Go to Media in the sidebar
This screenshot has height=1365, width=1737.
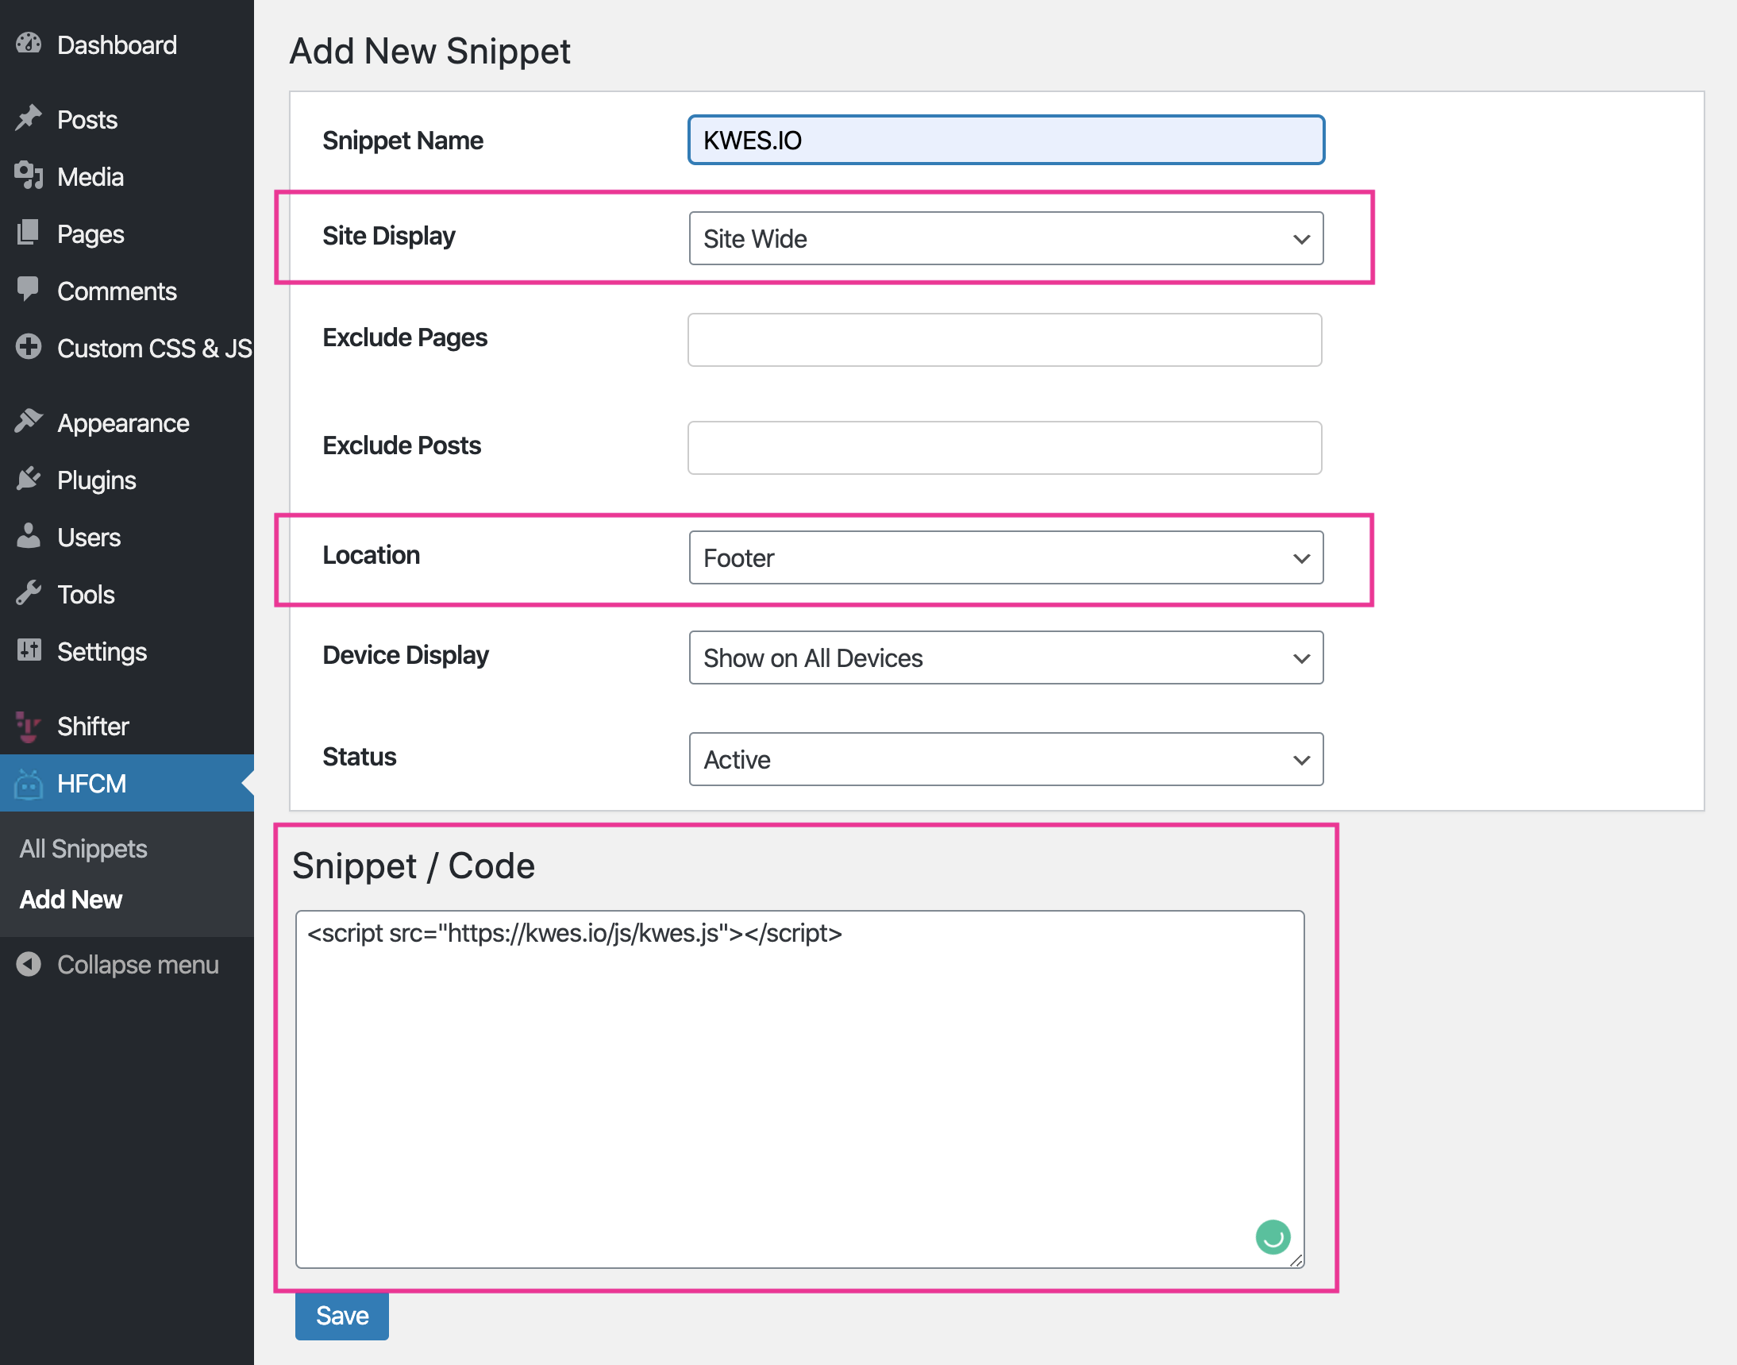127,176
